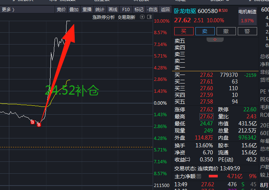269x190 pixels.
Task: Click the 返回 button
Action: 165,10
